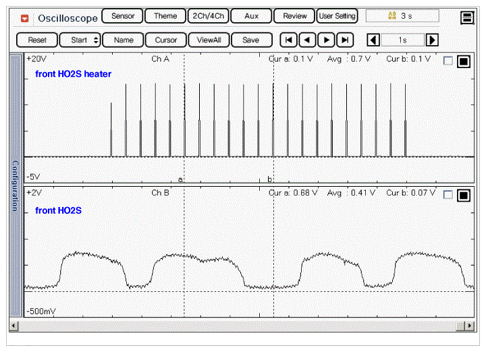The image size is (486, 352).
Task: Switch to 2Ch/4Ch mode
Action: point(207,16)
